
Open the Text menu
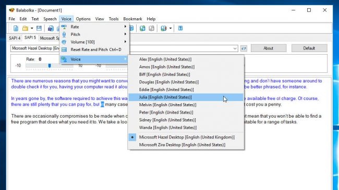[35, 19]
